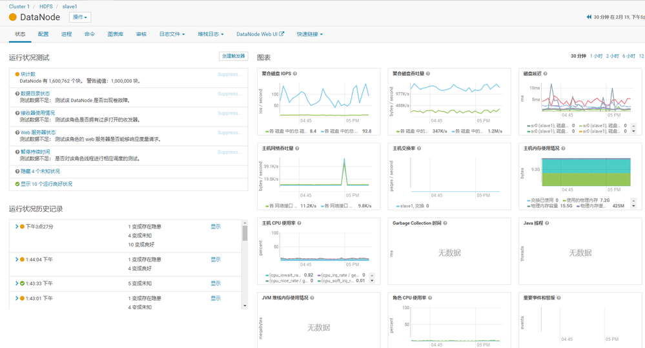Suppress the 块计数 health test

230,74
